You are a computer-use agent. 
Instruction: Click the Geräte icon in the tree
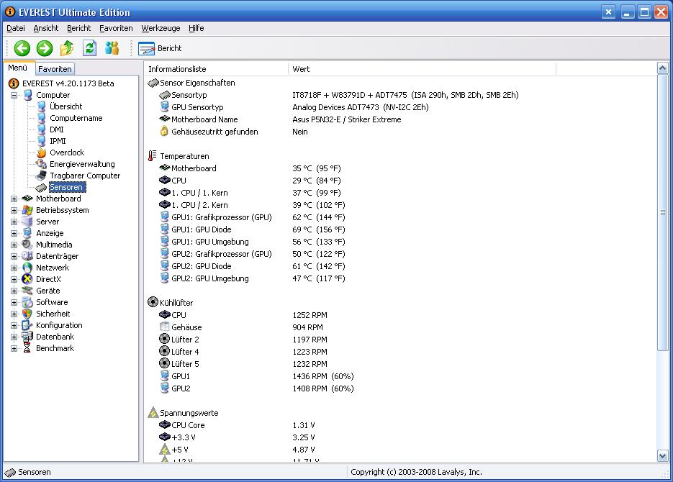[27, 291]
